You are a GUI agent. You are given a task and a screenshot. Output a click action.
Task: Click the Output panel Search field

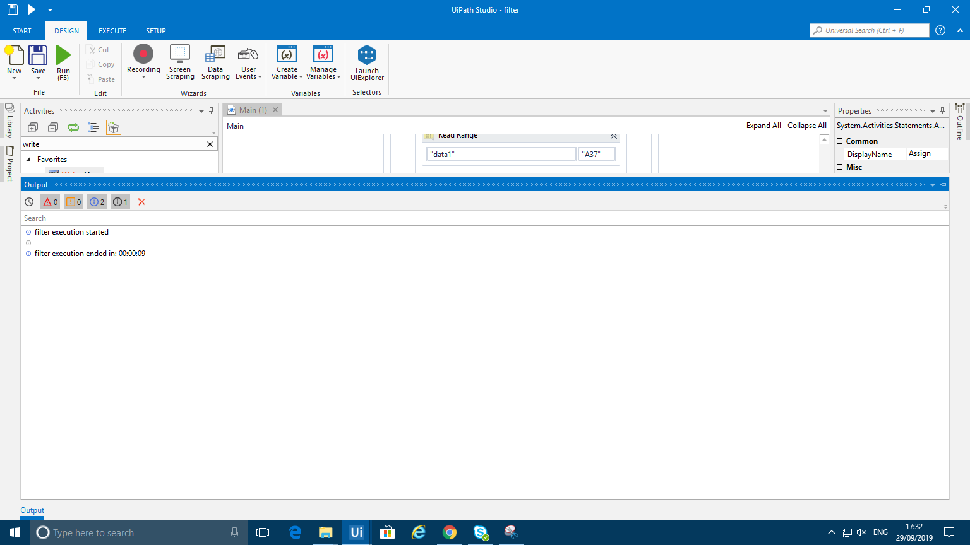tap(485, 218)
